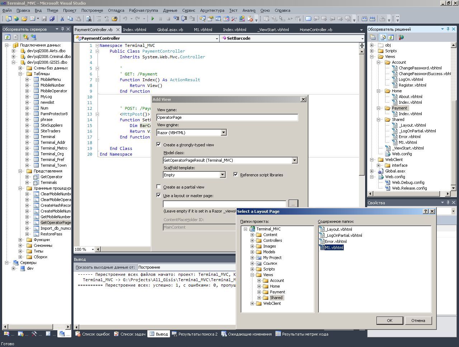459x347 pixels.
Task: Open Properties icon in Solution Explorer toolbar
Action: click(373, 37)
